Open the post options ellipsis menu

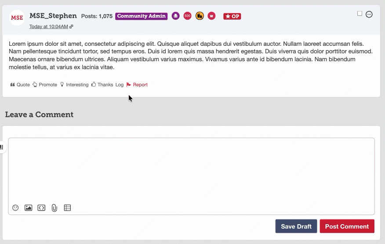[369, 14]
